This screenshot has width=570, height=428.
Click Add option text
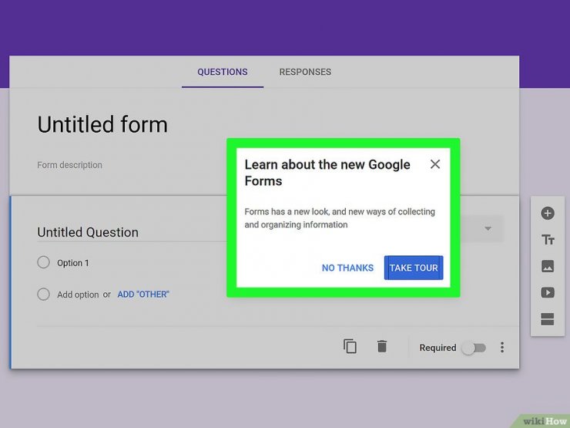[x=78, y=295]
